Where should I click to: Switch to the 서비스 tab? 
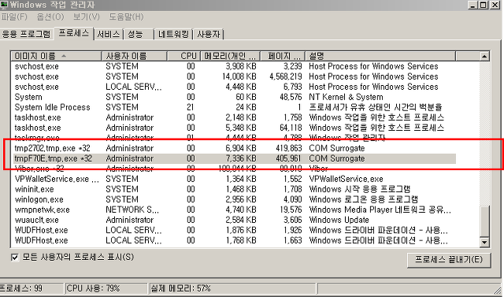point(109,34)
